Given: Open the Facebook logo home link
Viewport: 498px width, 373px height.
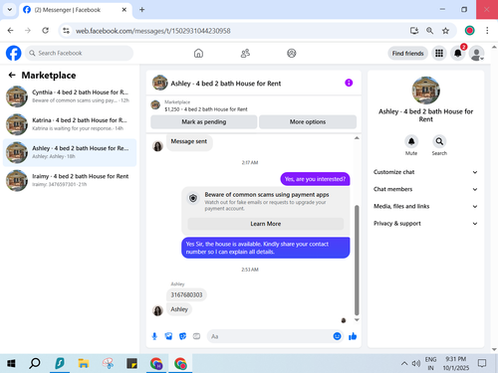Looking at the screenshot, I should (x=14, y=53).
